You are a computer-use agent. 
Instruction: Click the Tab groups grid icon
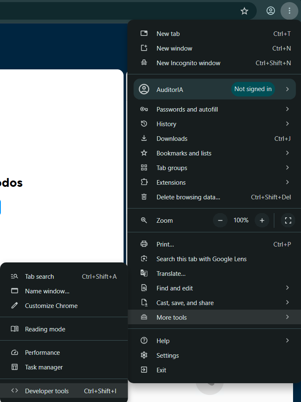pos(144,168)
